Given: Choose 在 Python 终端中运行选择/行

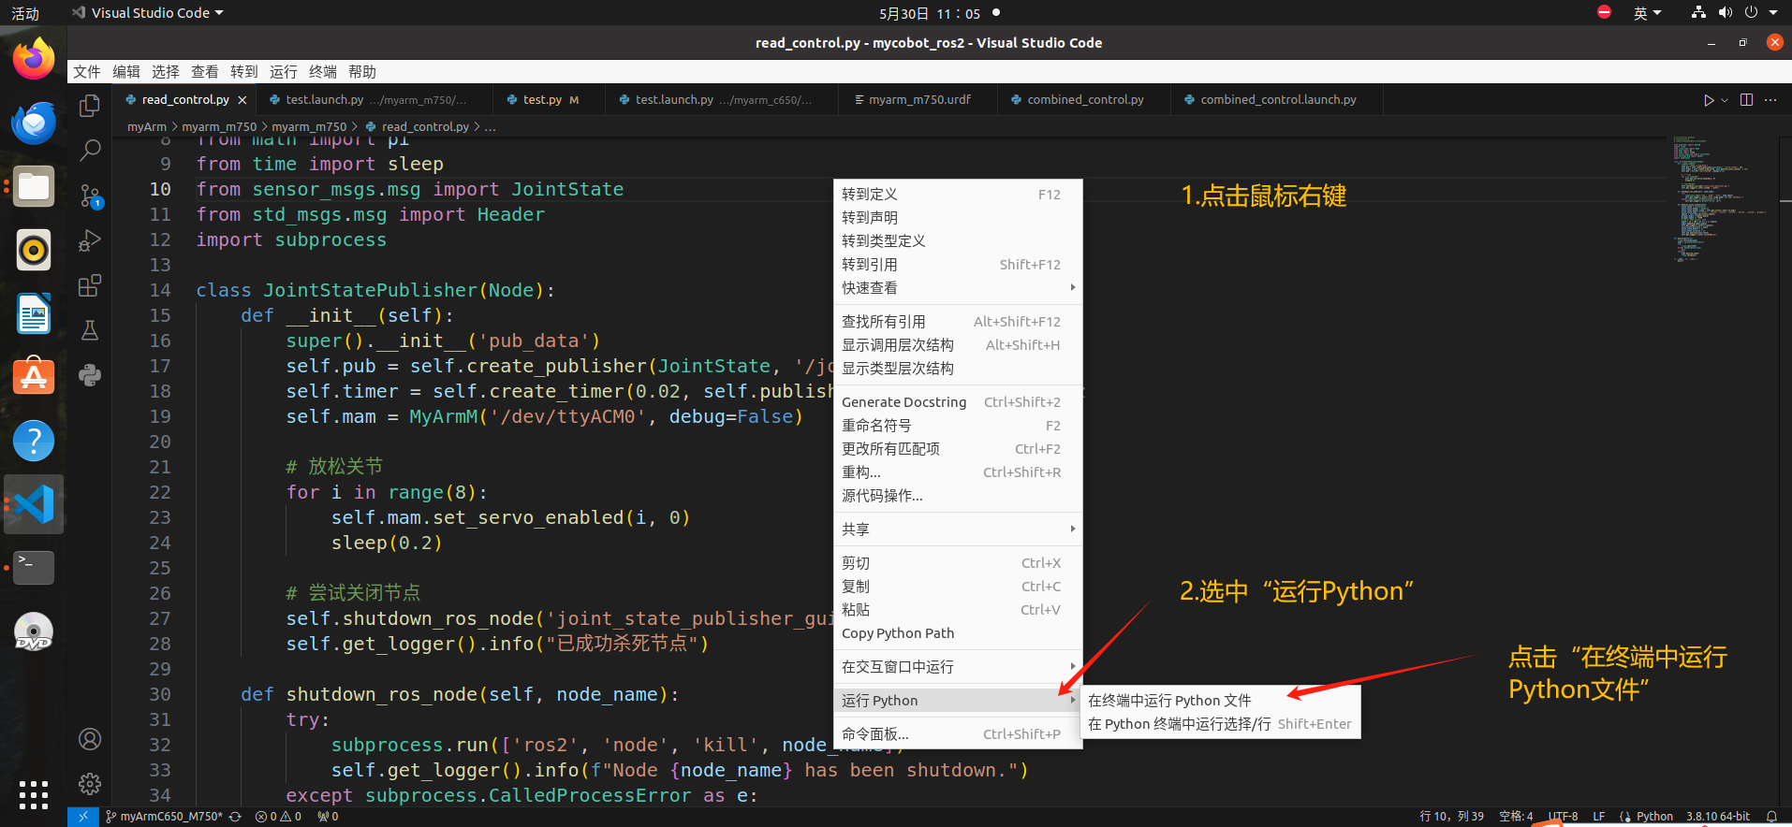Looking at the screenshot, I should [x=1221, y=724].
